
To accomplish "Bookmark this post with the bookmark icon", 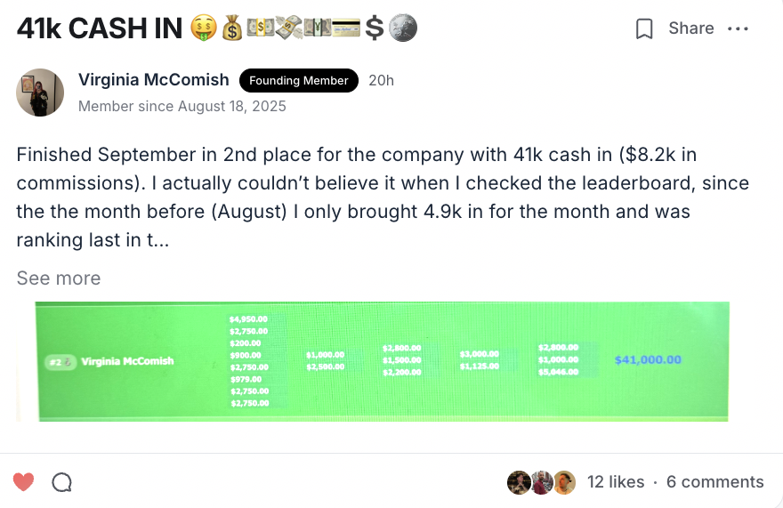I will [x=644, y=28].
